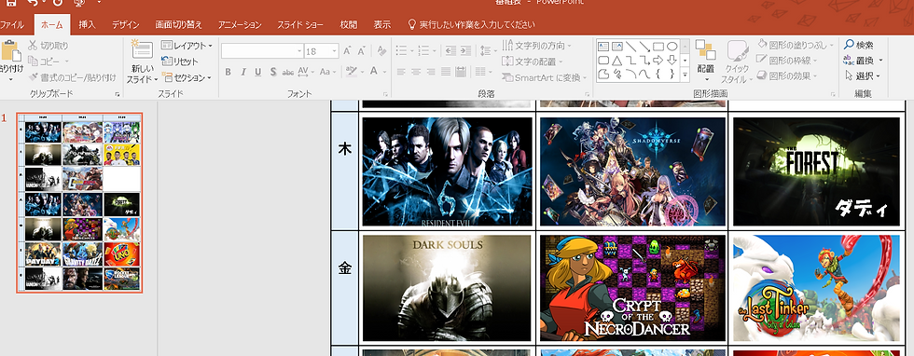The width and height of the screenshot is (914, 356).
Task: Select the isosceles triangle shape
Action: [617, 60]
